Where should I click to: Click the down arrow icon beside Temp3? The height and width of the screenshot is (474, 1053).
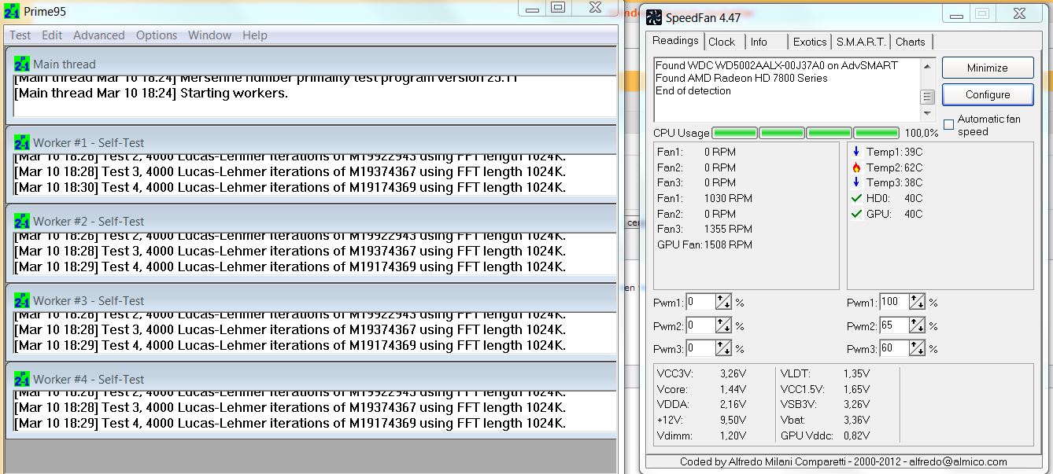(x=856, y=182)
